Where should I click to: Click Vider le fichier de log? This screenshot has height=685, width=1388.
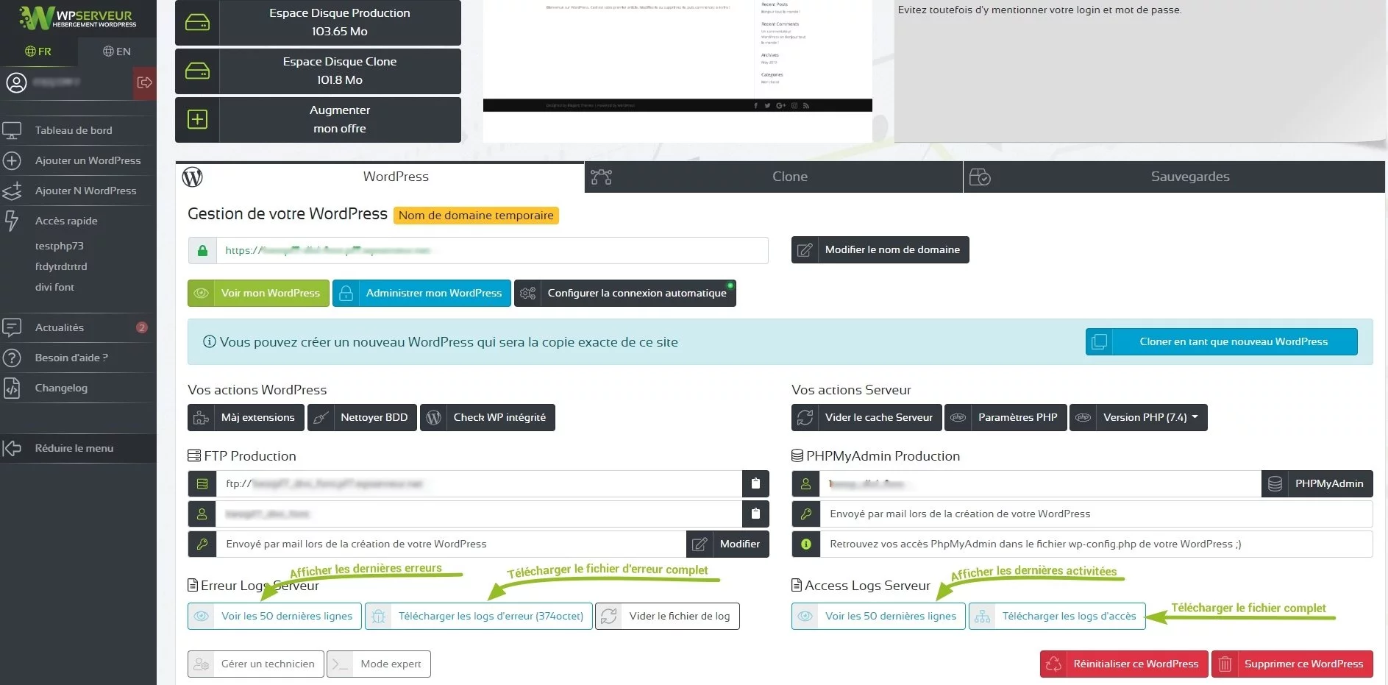(x=667, y=616)
